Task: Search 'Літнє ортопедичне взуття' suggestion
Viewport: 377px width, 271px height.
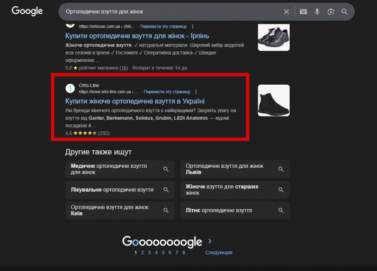Action: coord(235,211)
